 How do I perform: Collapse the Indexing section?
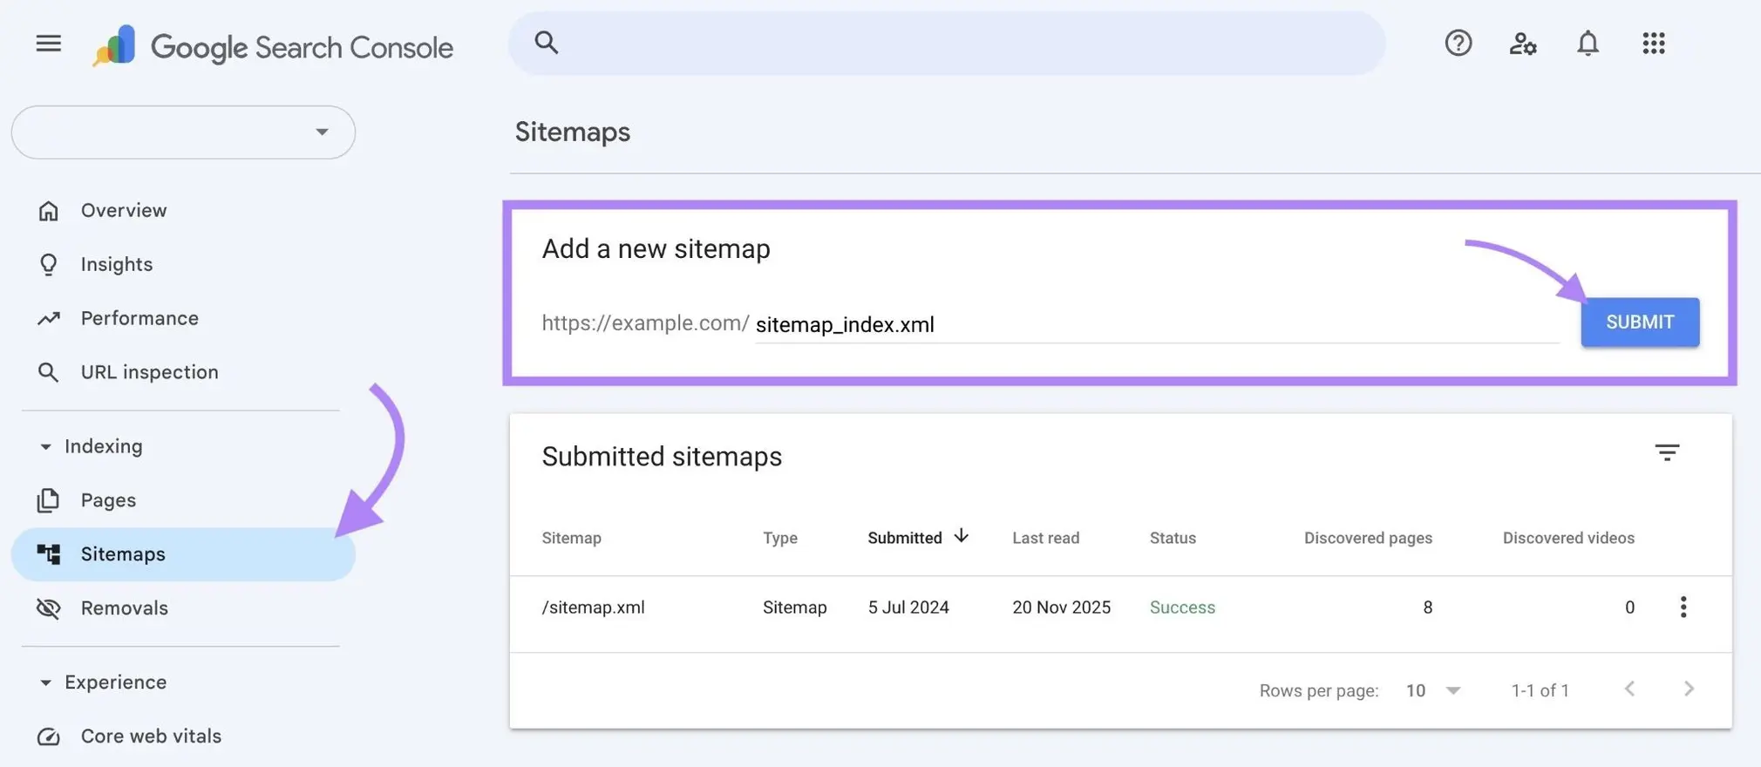coord(45,446)
